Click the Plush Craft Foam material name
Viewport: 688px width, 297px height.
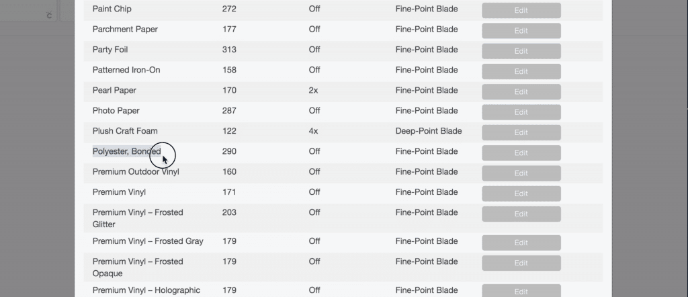(x=125, y=131)
